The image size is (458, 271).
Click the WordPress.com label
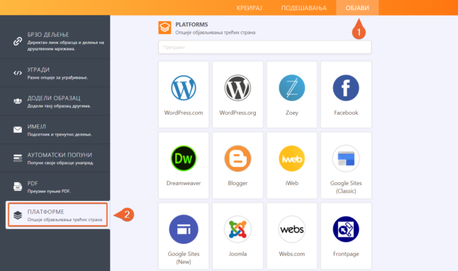[183, 113]
